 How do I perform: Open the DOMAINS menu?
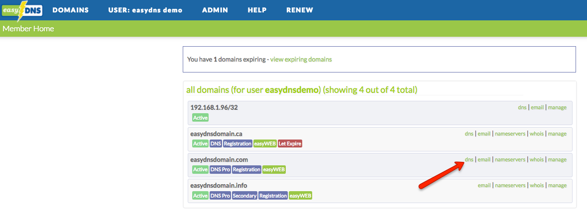[x=70, y=10]
